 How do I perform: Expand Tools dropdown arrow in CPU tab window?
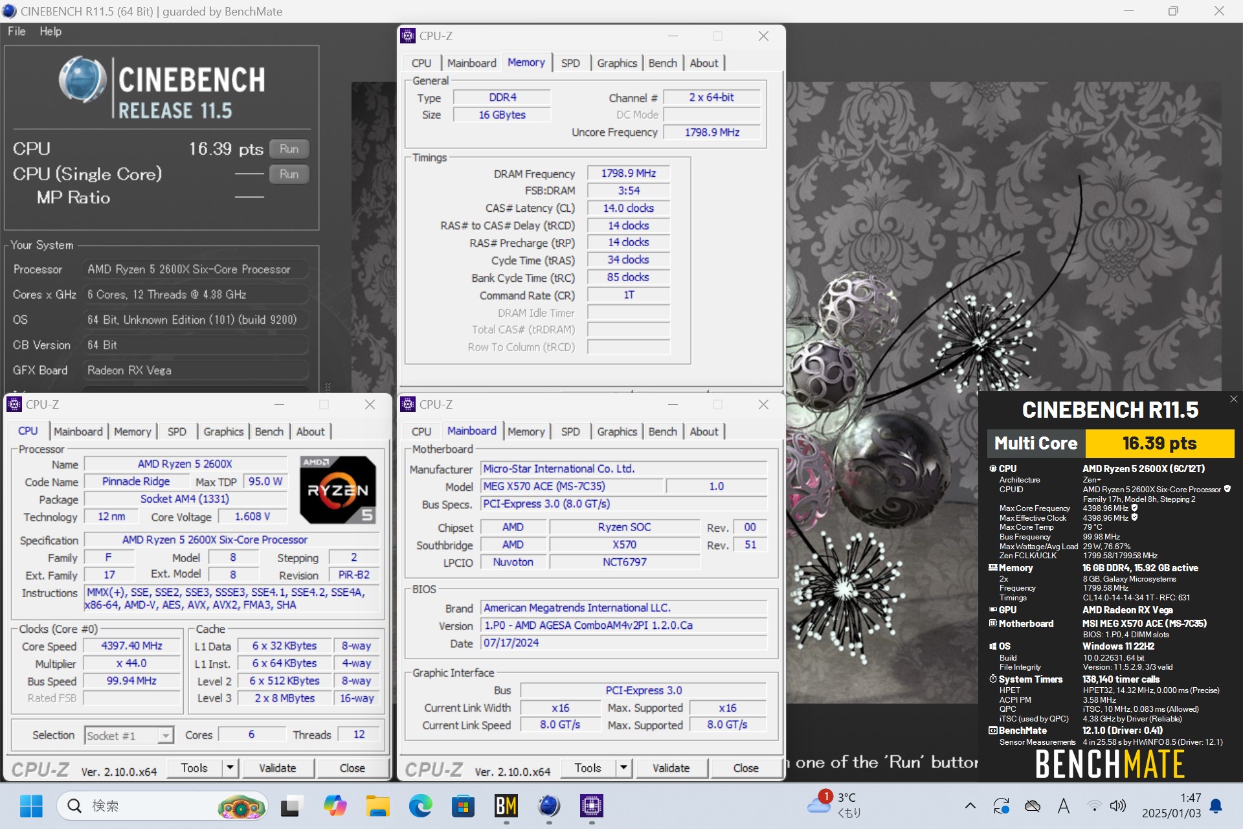point(230,768)
